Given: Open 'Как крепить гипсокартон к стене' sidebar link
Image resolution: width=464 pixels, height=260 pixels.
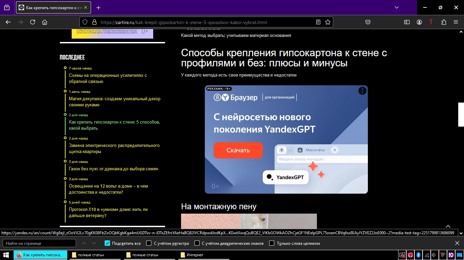Looking at the screenshot, I should [x=114, y=125].
